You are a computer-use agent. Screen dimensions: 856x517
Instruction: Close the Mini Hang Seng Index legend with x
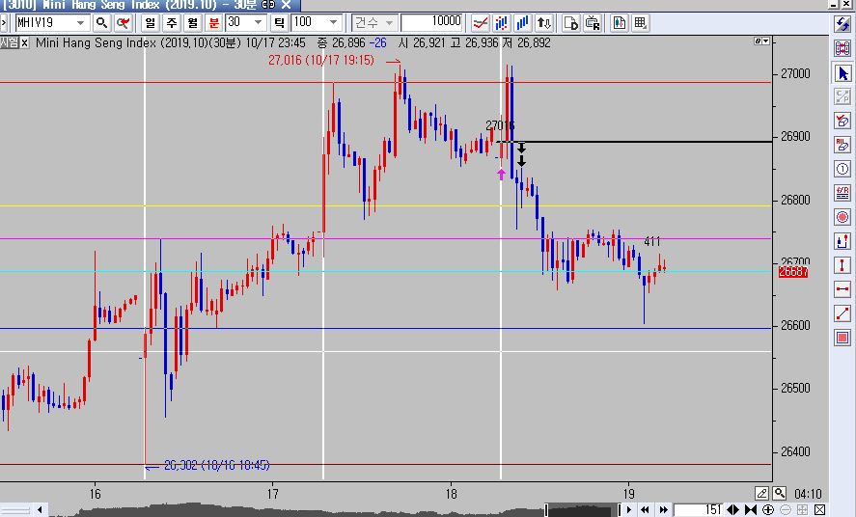coord(25,42)
